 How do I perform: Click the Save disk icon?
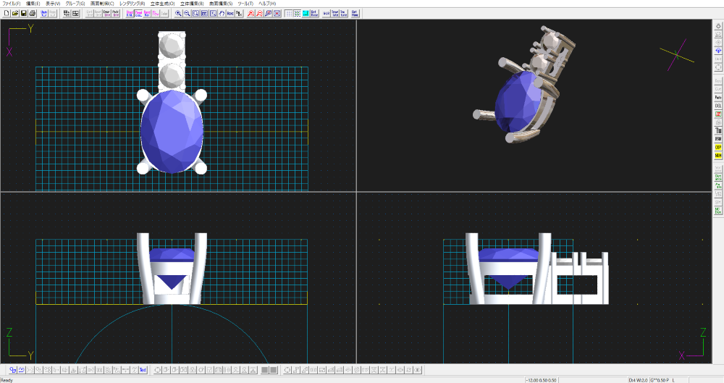(x=23, y=13)
